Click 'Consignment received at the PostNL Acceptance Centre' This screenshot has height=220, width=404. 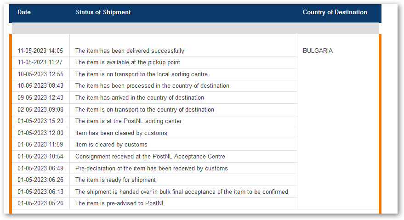tap(150, 156)
